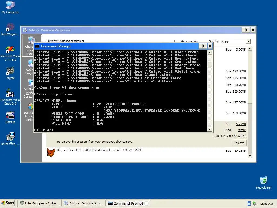
Task: Click the 'To remove this program' hint text
Action: point(95,142)
